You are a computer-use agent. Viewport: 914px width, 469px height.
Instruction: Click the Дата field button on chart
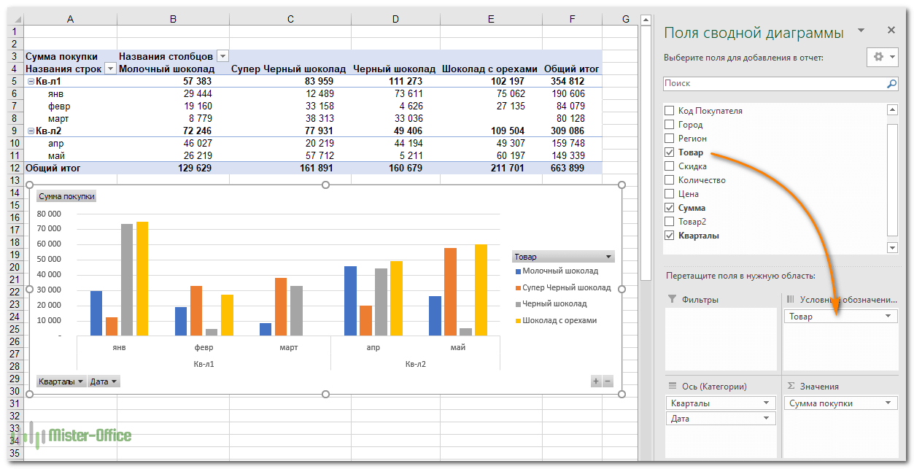tap(104, 381)
